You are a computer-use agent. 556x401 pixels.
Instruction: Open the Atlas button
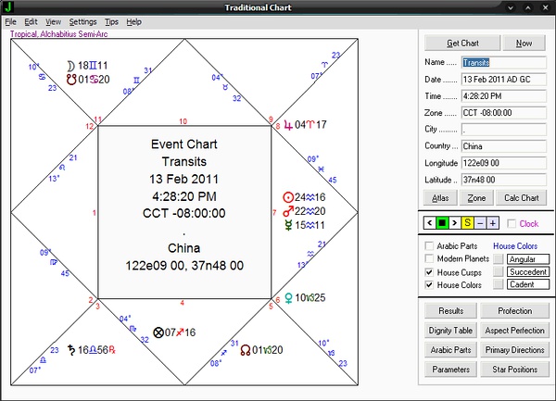440,197
